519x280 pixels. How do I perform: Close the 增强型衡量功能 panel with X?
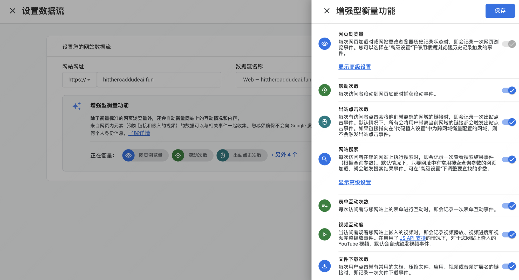327,11
